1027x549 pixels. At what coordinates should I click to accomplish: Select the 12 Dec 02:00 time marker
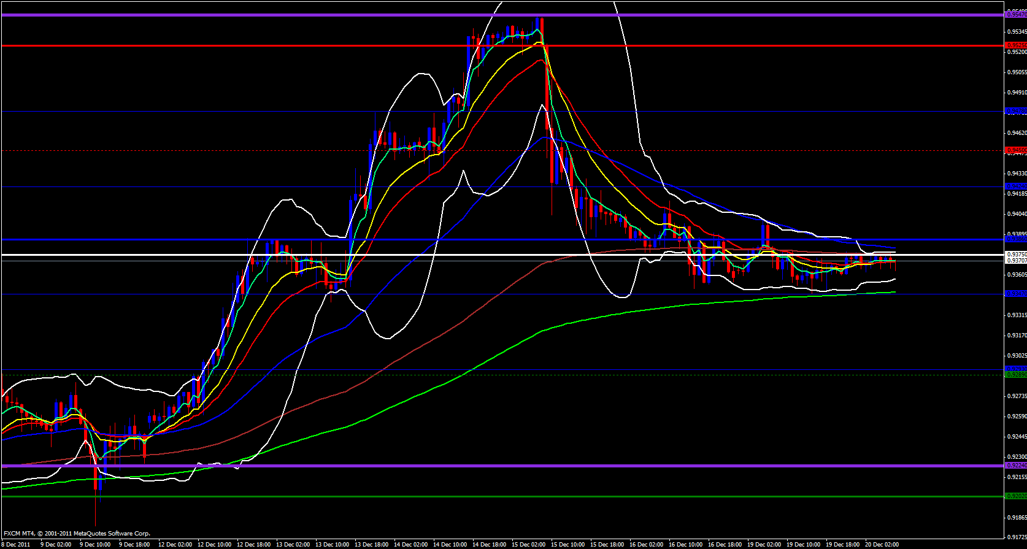tap(175, 544)
